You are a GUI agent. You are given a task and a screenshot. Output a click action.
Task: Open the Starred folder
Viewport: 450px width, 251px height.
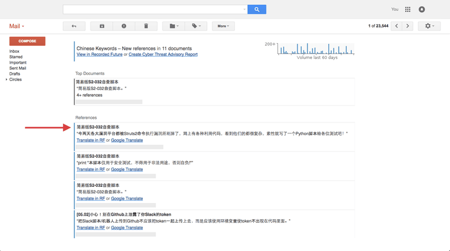pos(16,57)
